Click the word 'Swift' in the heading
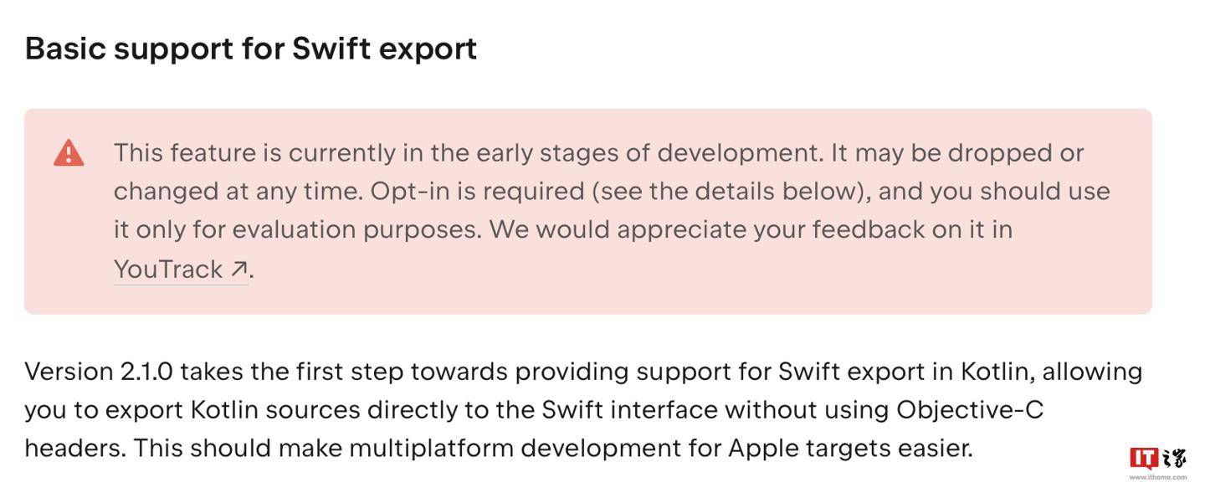1205x498 pixels. [x=331, y=49]
